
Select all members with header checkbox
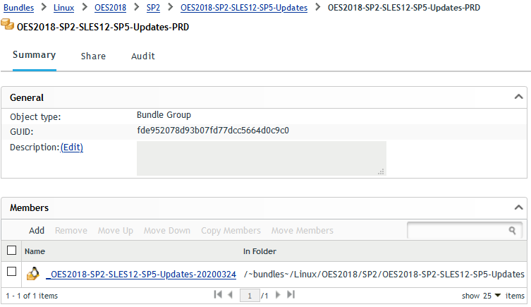pyautogui.click(x=11, y=251)
